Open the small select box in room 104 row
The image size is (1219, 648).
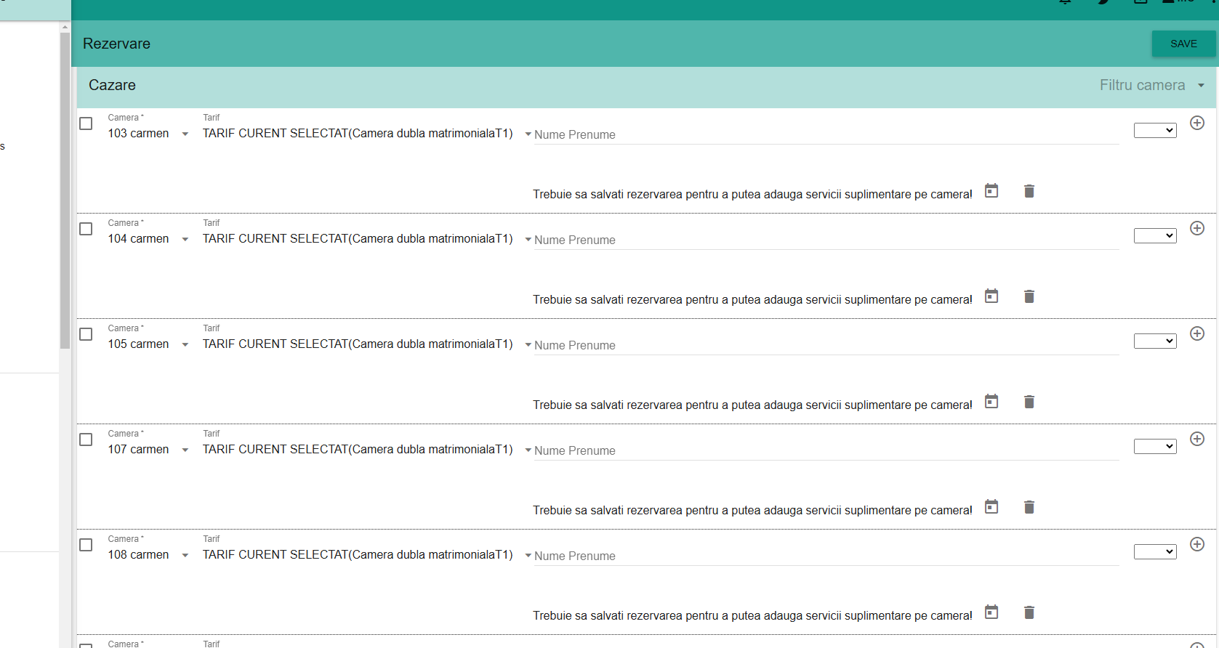[1155, 236]
